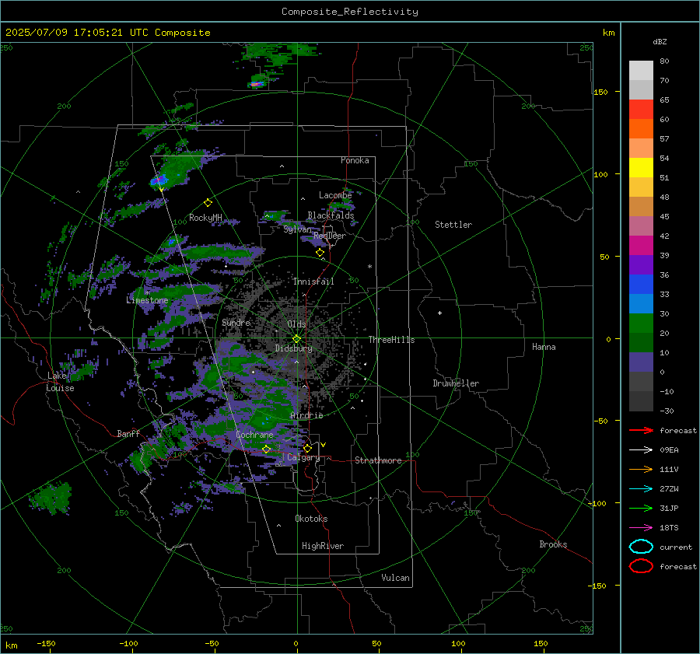This screenshot has width=700, height=654.
Task: Click the Drumheller label
Action: (456, 383)
